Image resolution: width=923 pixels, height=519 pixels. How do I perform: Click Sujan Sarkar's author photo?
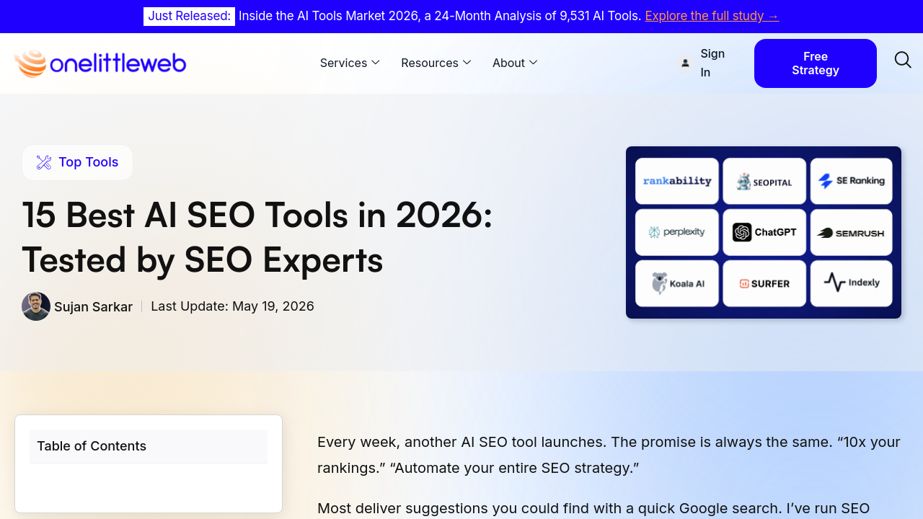coord(36,306)
